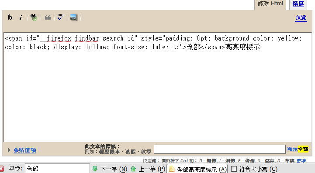Select the 修改 Html tab
Image resolution: width=315 pixels, height=173 pixels.
[270, 3]
